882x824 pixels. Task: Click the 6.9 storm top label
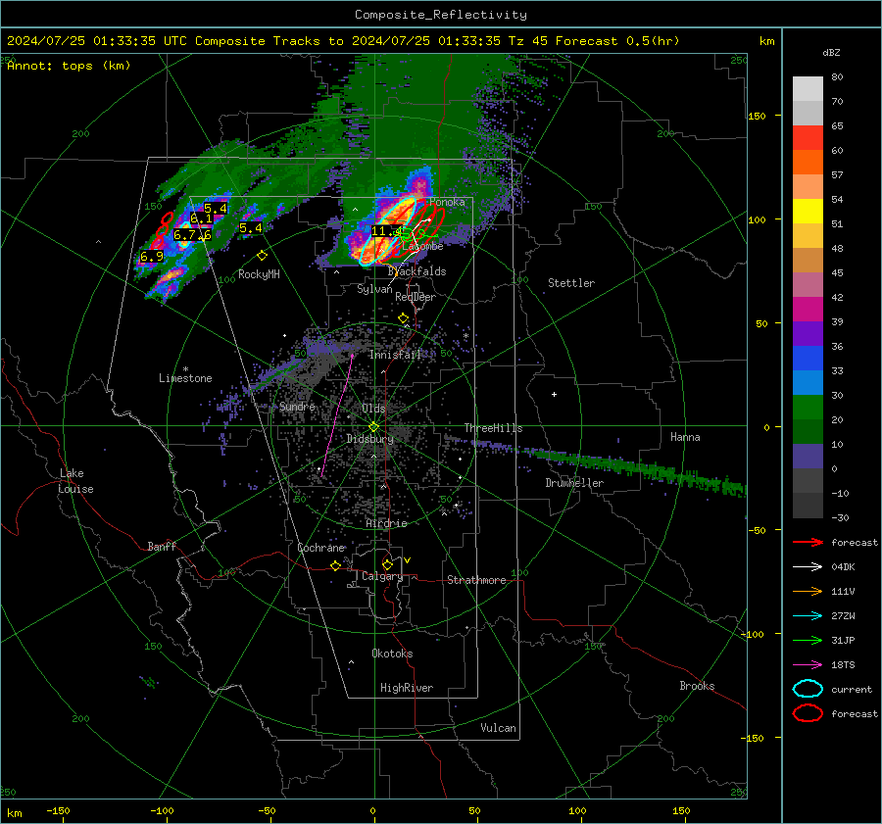coord(151,257)
